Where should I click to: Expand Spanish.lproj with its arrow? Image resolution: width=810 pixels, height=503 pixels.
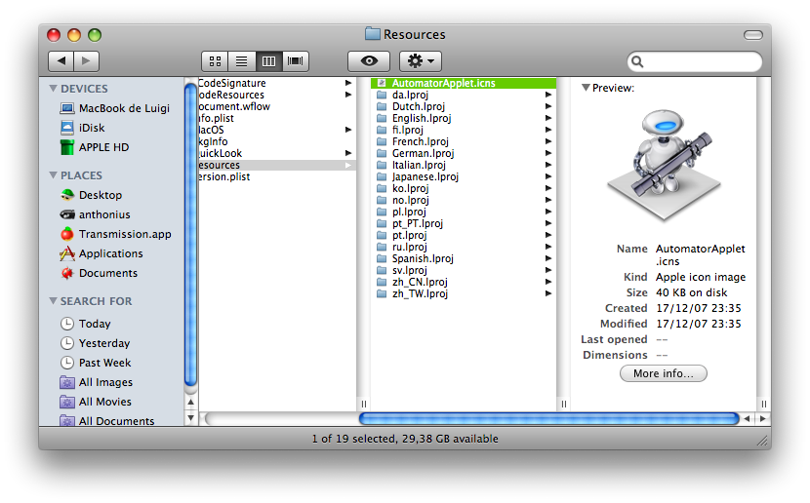[548, 258]
